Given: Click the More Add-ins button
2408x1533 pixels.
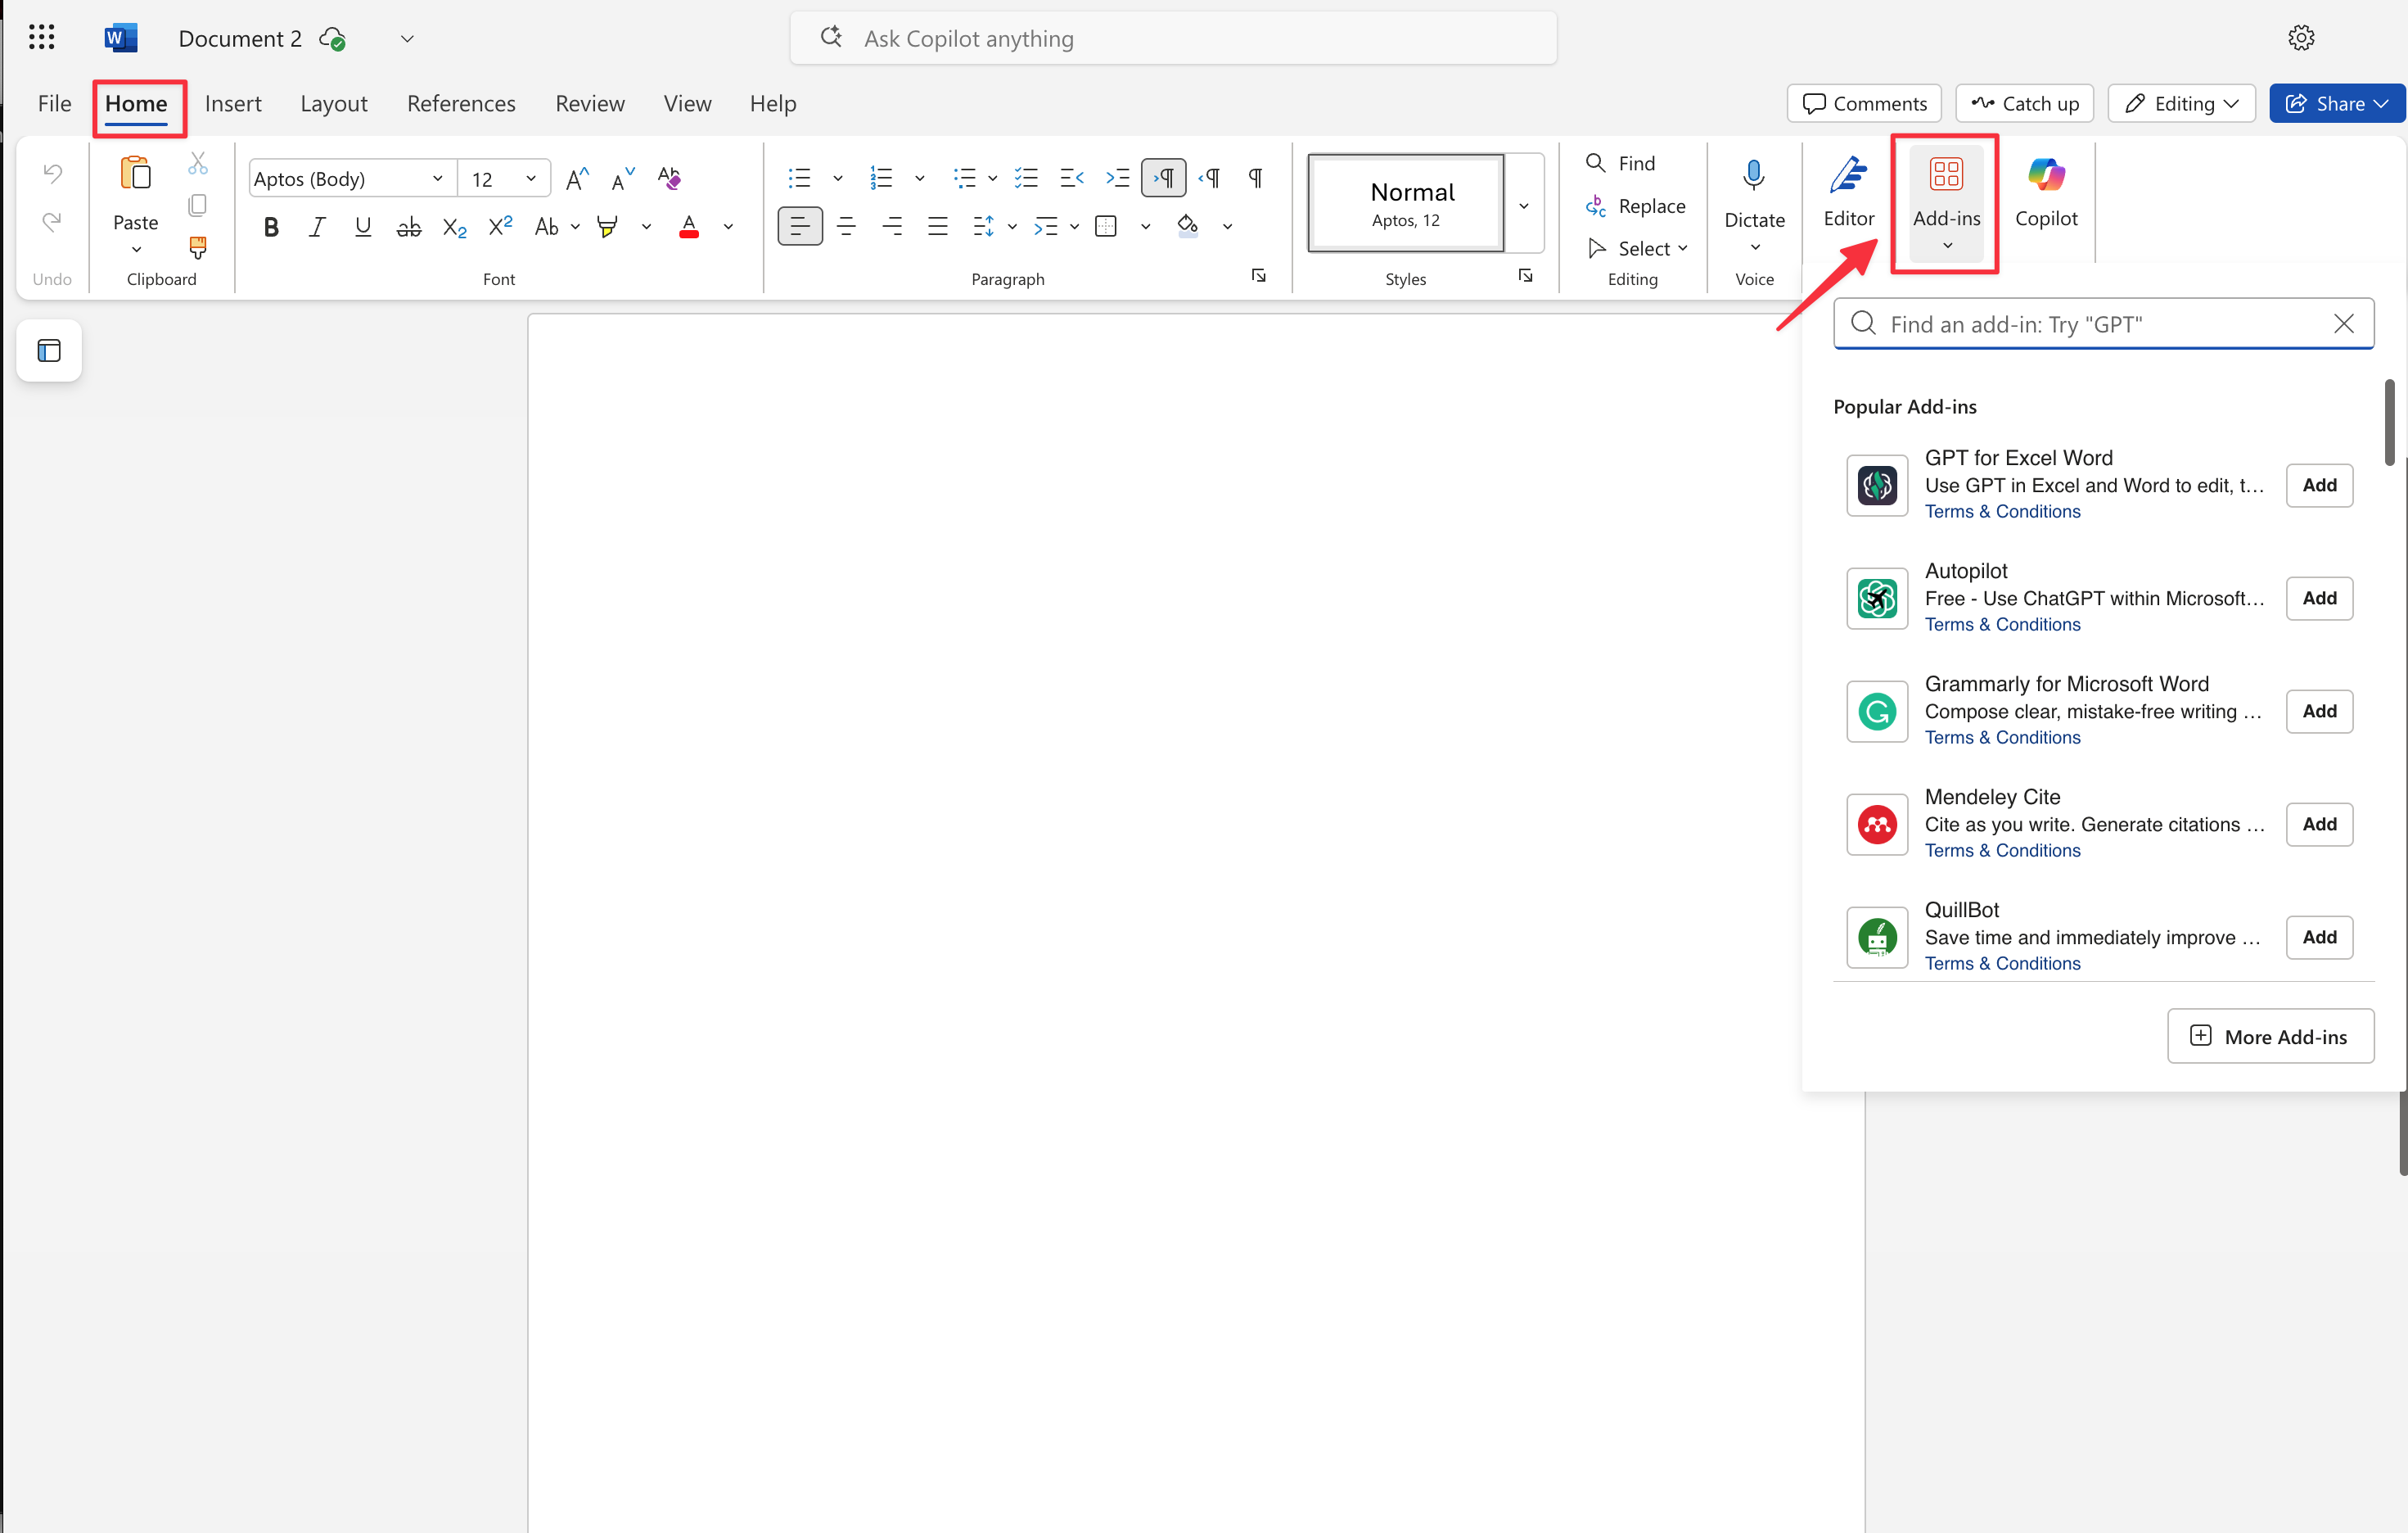Looking at the screenshot, I should point(2269,1036).
